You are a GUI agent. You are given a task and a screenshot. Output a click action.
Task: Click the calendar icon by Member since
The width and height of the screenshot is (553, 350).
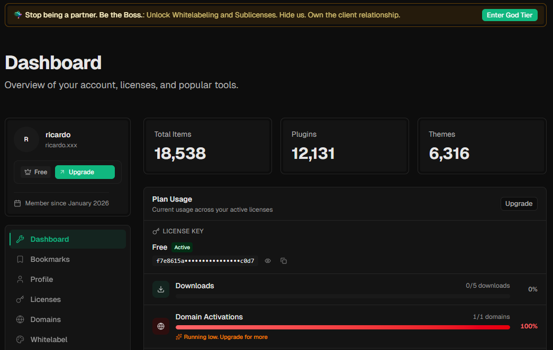point(17,203)
